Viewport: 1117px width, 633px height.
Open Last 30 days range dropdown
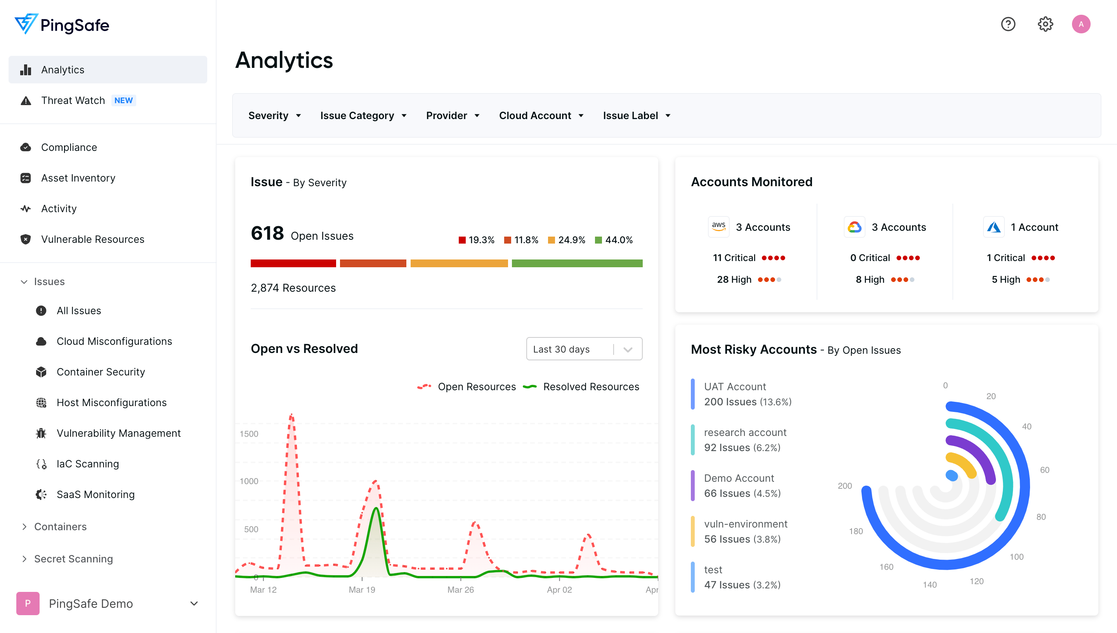pyautogui.click(x=584, y=349)
